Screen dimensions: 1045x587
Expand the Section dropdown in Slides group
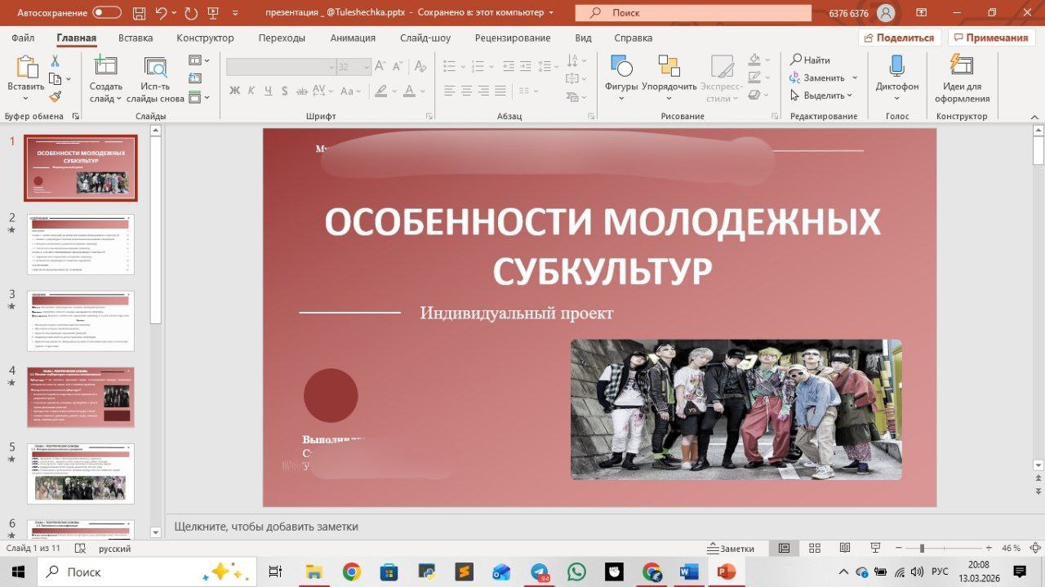199,97
